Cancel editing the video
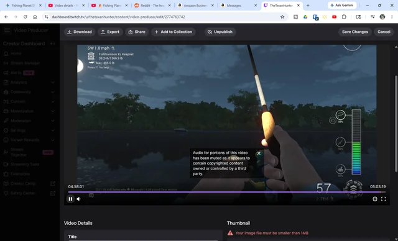Screen dimensions: 398x241 pos(384,32)
